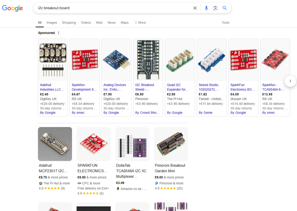Open the Shopping tab
The height and width of the screenshot is (211, 297).
69,23
